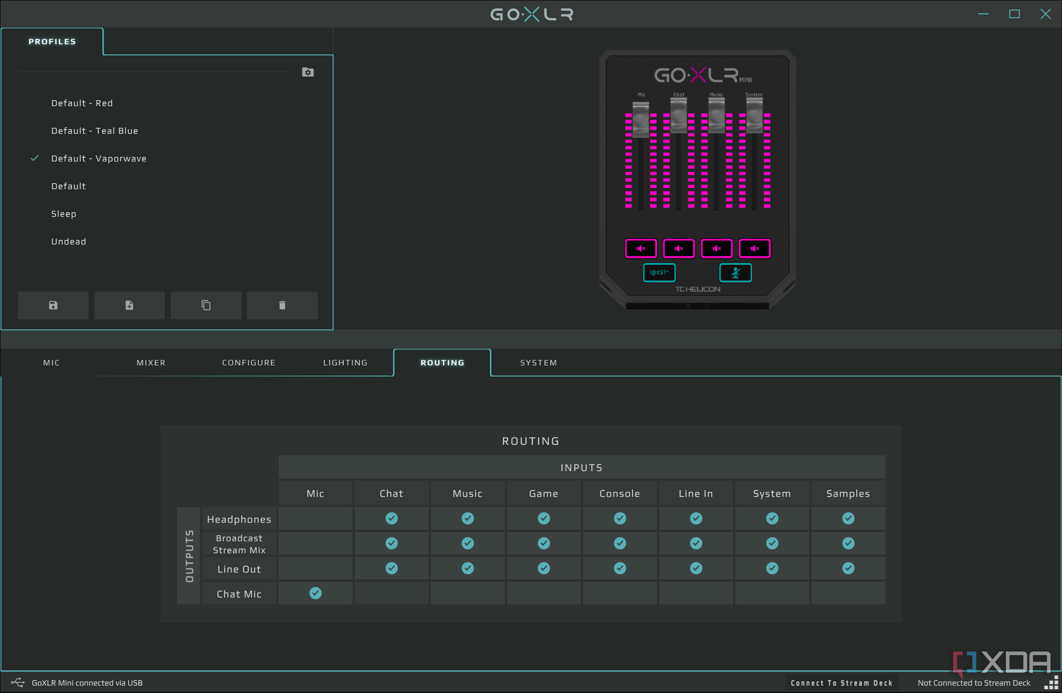Click the USB connection icon in status bar
The height and width of the screenshot is (693, 1062).
[18, 682]
